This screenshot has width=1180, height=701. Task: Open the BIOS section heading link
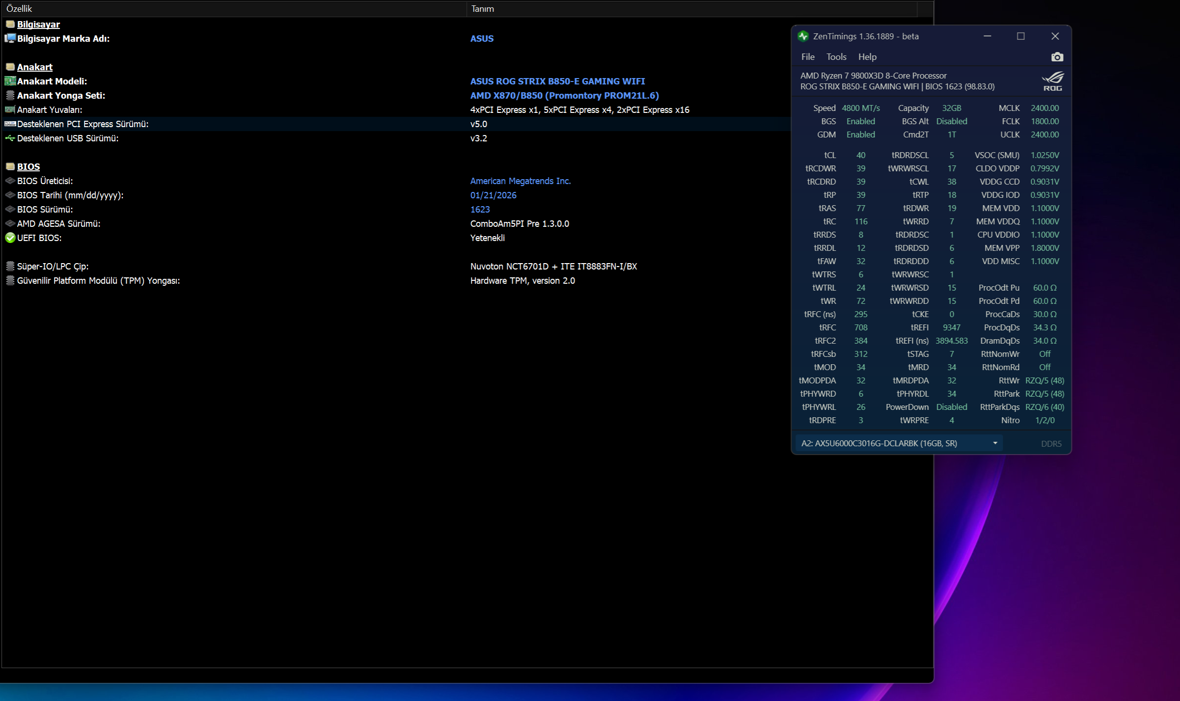click(x=28, y=166)
